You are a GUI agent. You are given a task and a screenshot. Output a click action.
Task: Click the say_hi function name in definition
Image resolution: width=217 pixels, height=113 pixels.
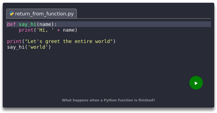(x=27, y=24)
